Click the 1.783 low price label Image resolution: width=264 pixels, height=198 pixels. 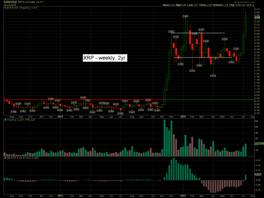[192, 71]
